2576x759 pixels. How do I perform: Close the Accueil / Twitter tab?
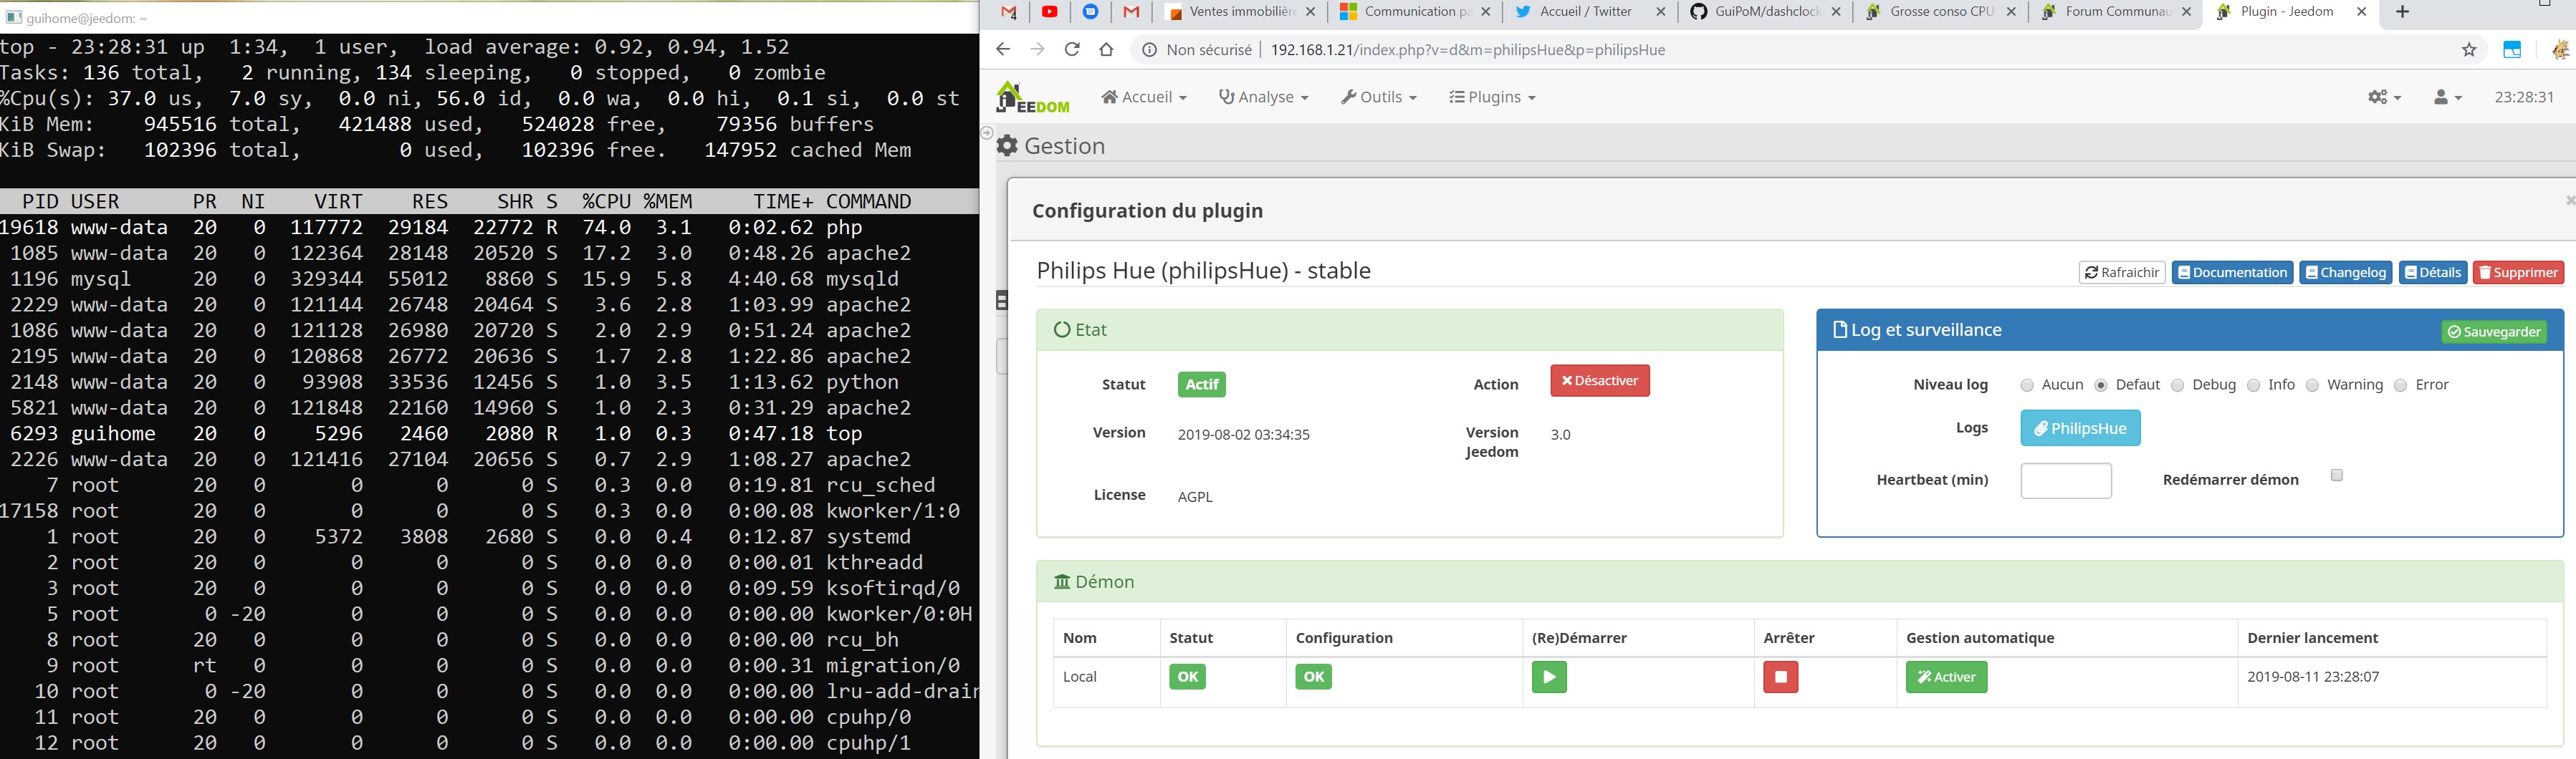pos(1661,12)
